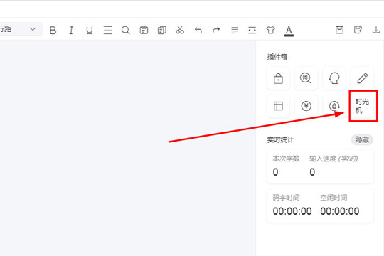
Task: Toggle underline formatting
Action: (x=90, y=31)
